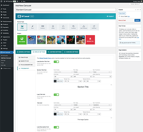Select the Product source type
The height and width of the screenshot is (132, 143).
click(x=43, y=27)
